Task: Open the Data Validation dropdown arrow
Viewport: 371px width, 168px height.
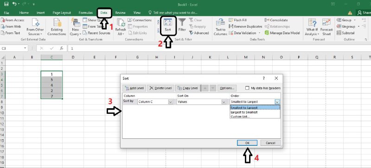Action: [x=260, y=33]
